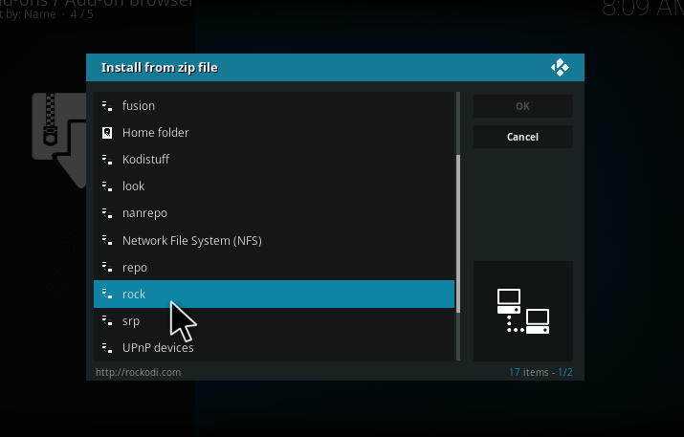
Task: Click the network icon beside Kodistuff
Action: tap(107, 160)
